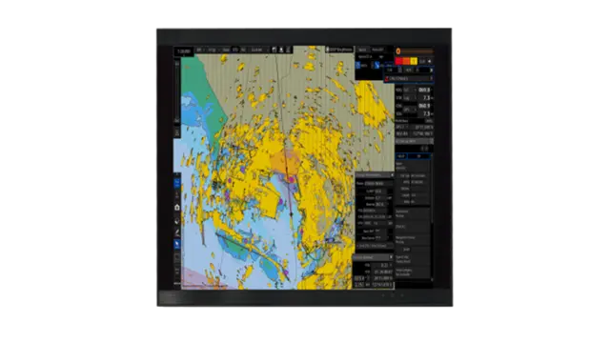The width and height of the screenshot is (610, 343).
Task: Select the blue highlighted tab in right sidebar
Action: coord(401,156)
